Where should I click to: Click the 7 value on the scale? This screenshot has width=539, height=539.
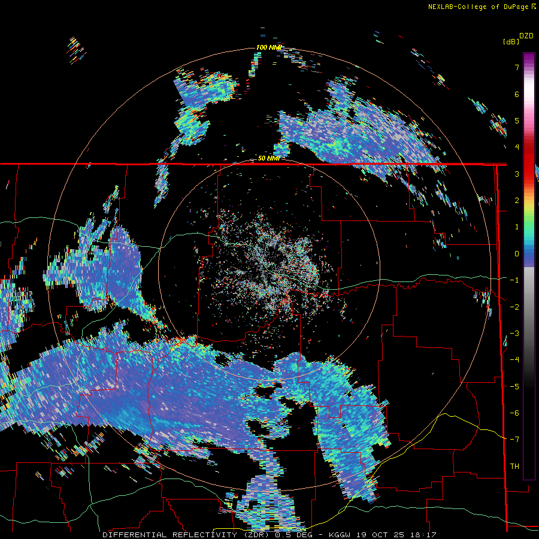click(517, 67)
